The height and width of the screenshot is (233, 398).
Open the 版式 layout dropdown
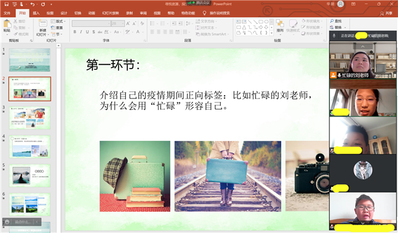coord(58,21)
